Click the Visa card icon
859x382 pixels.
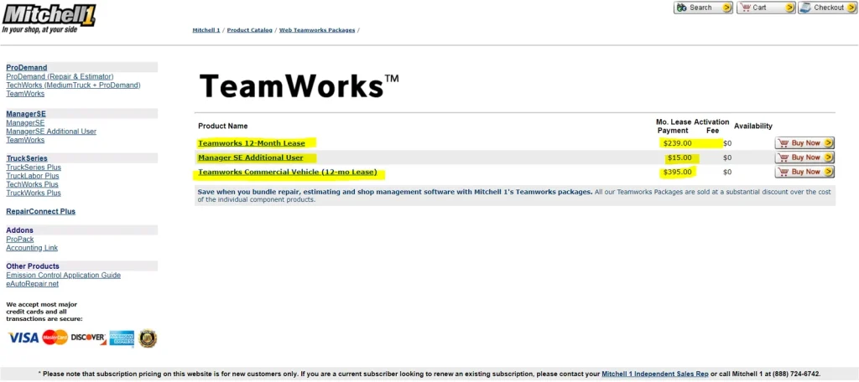tap(23, 338)
